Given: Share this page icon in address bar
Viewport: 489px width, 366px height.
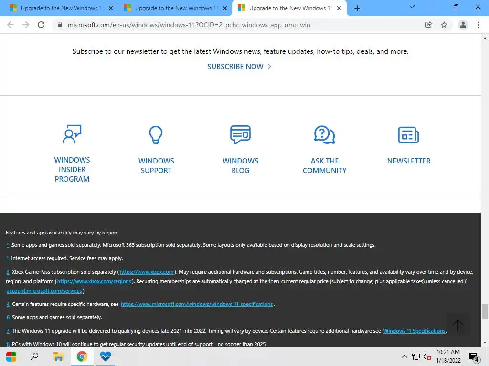Looking at the screenshot, I should click(x=428, y=25).
